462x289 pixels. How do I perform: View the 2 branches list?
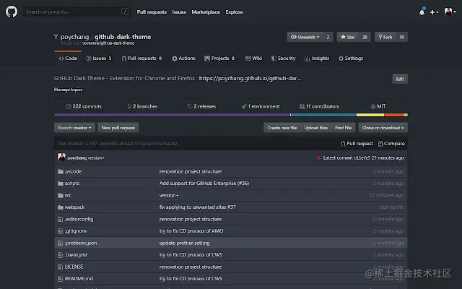(143, 106)
